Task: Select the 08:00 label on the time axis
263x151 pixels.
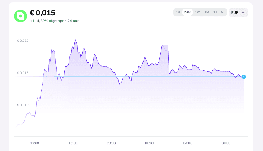Action: [226, 143]
